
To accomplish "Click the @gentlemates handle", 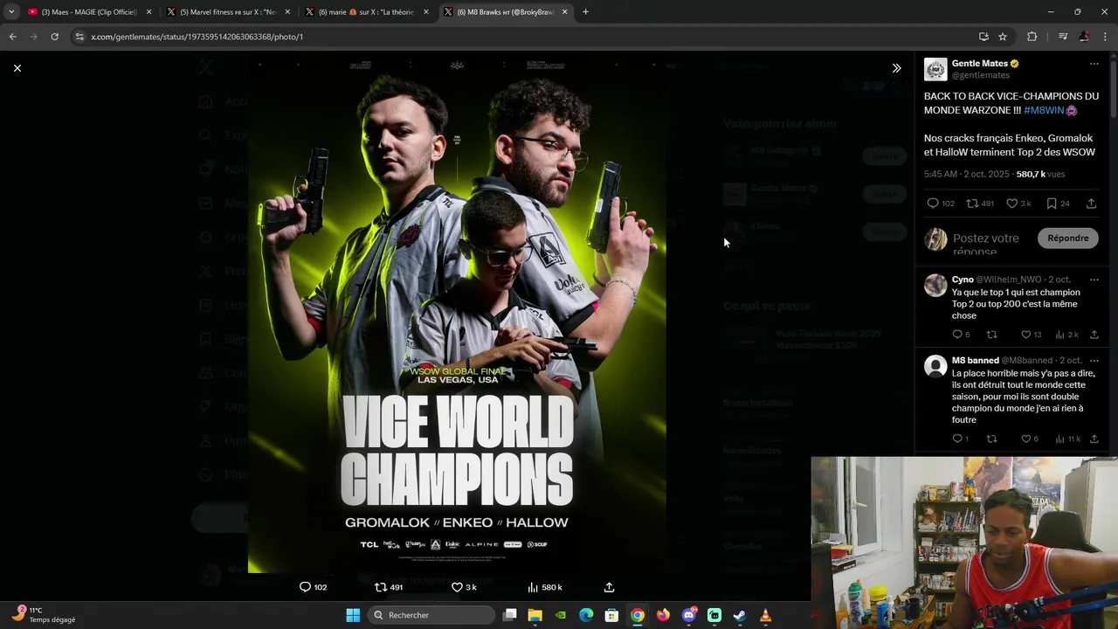I will [981, 75].
